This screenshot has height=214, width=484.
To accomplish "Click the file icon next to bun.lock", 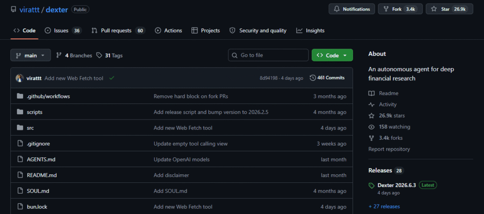I will 20,206.
